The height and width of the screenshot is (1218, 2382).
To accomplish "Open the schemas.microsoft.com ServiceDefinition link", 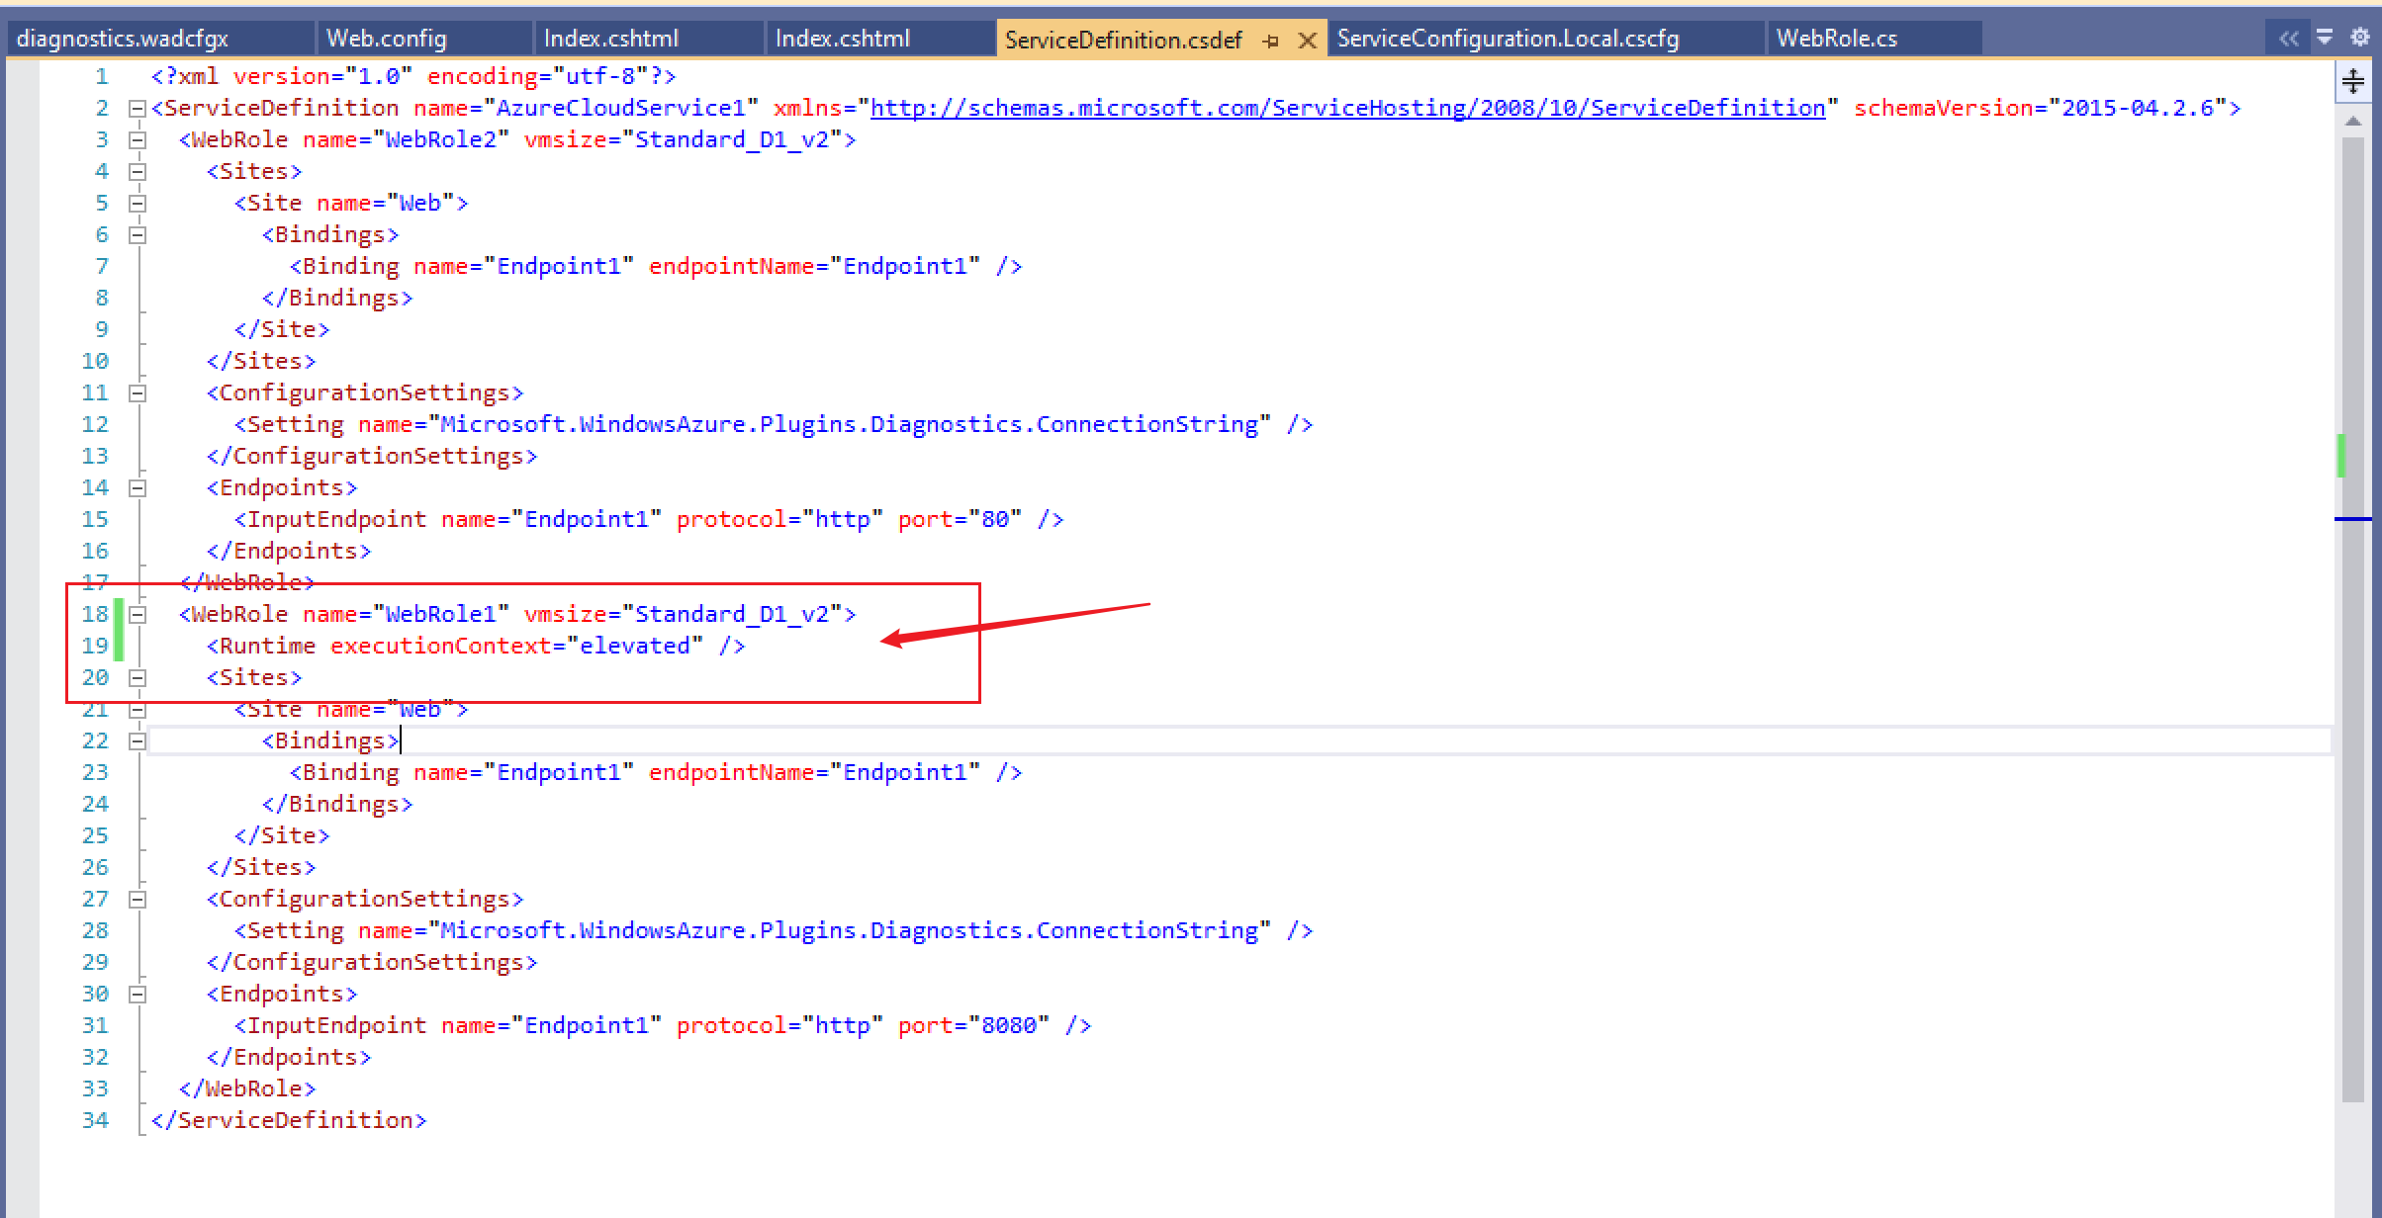I will click(x=1347, y=108).
